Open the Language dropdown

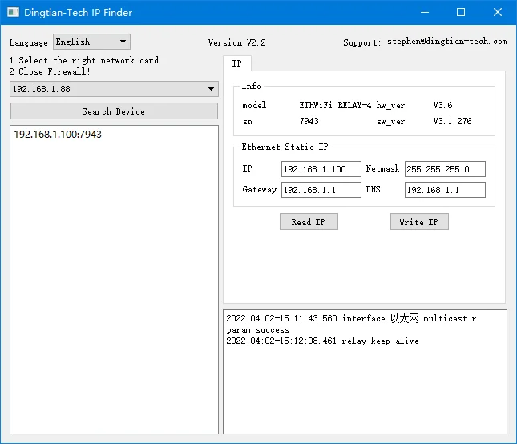coord(91,42)
